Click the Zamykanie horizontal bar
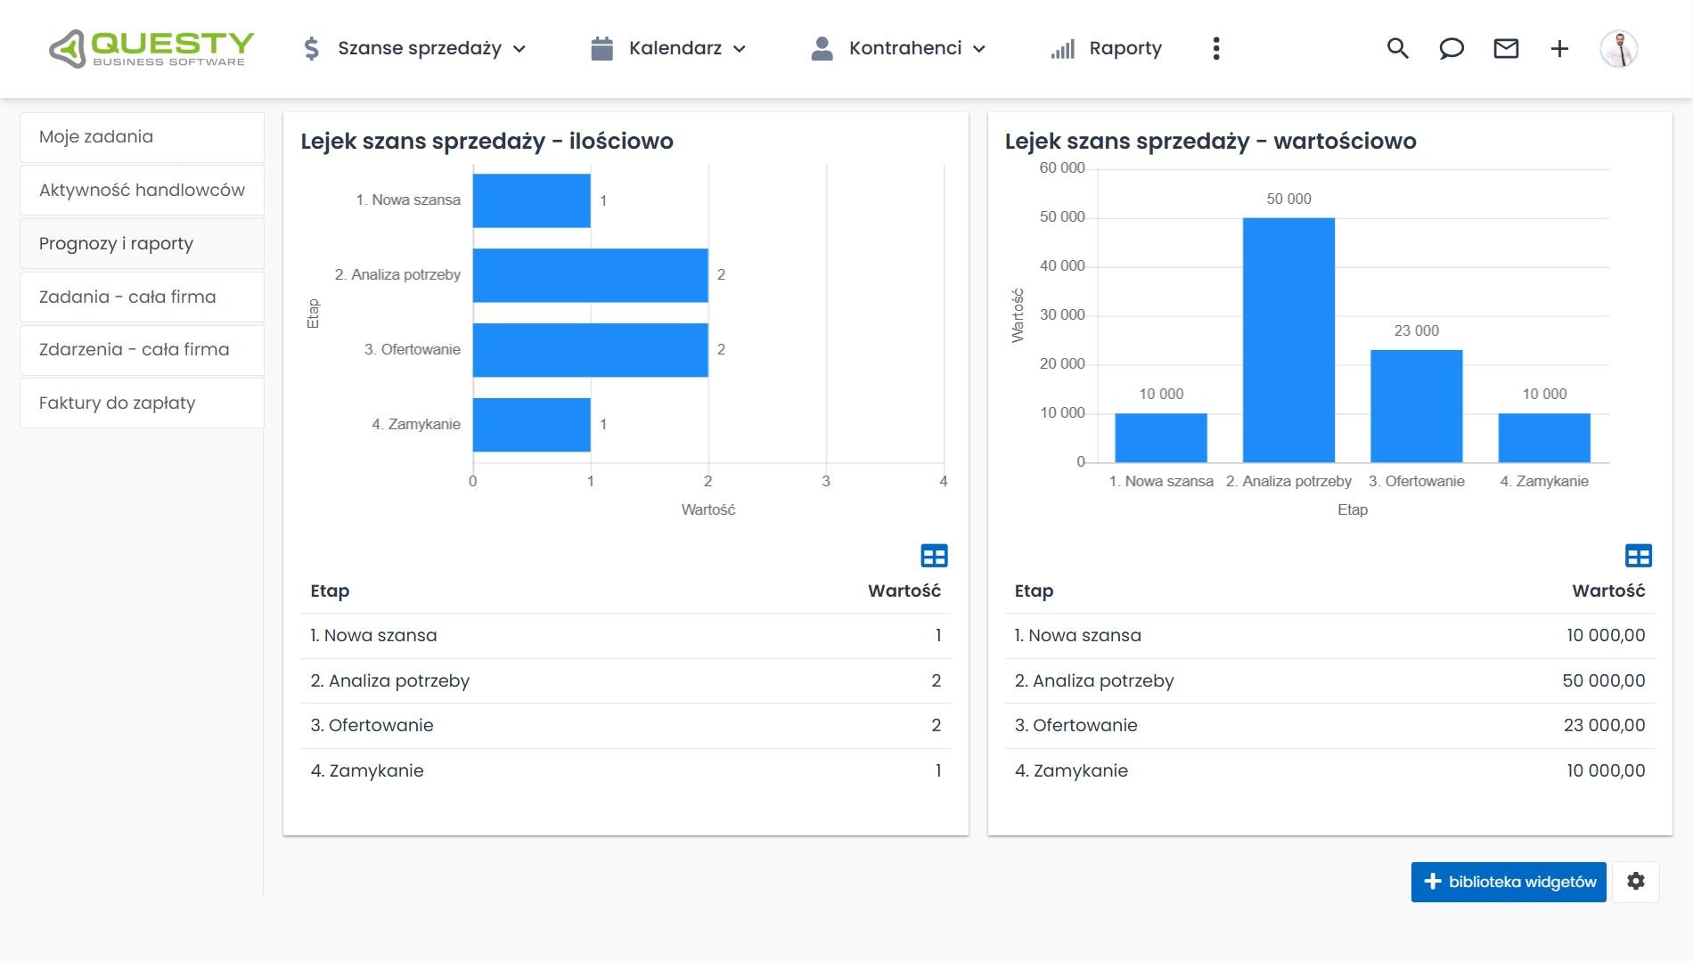The image size is (1693, 961). pyautogui.click(x=532, y=425)
